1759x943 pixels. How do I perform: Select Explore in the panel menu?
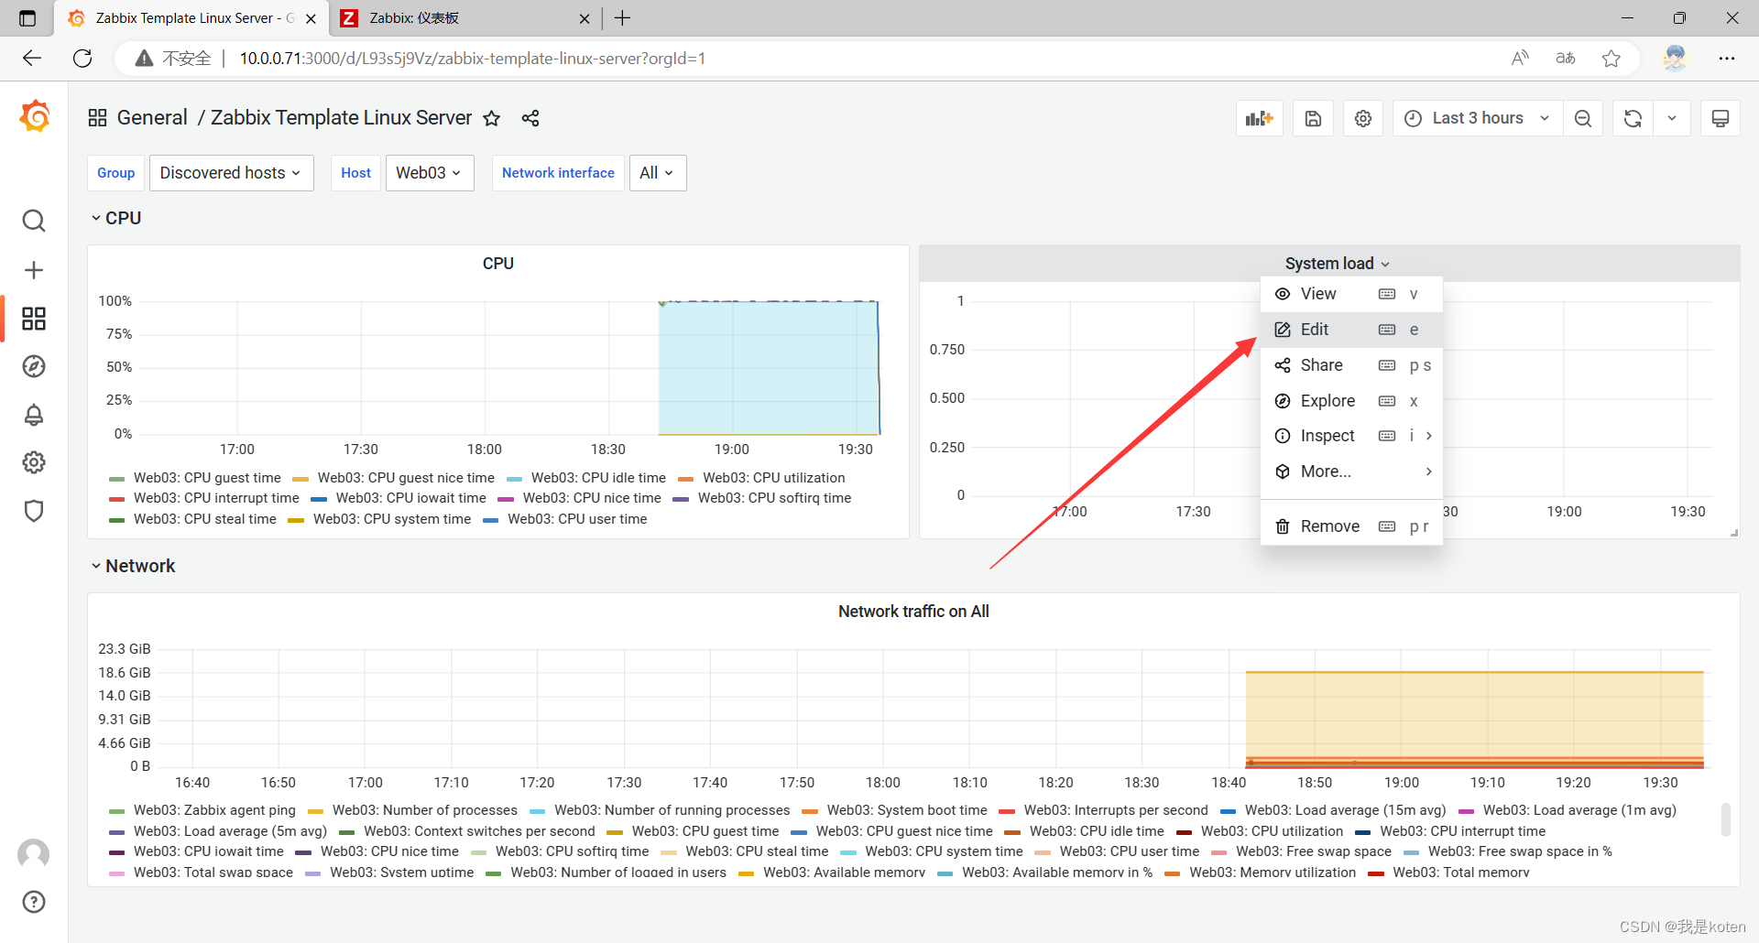click(x=1351, y=401)
